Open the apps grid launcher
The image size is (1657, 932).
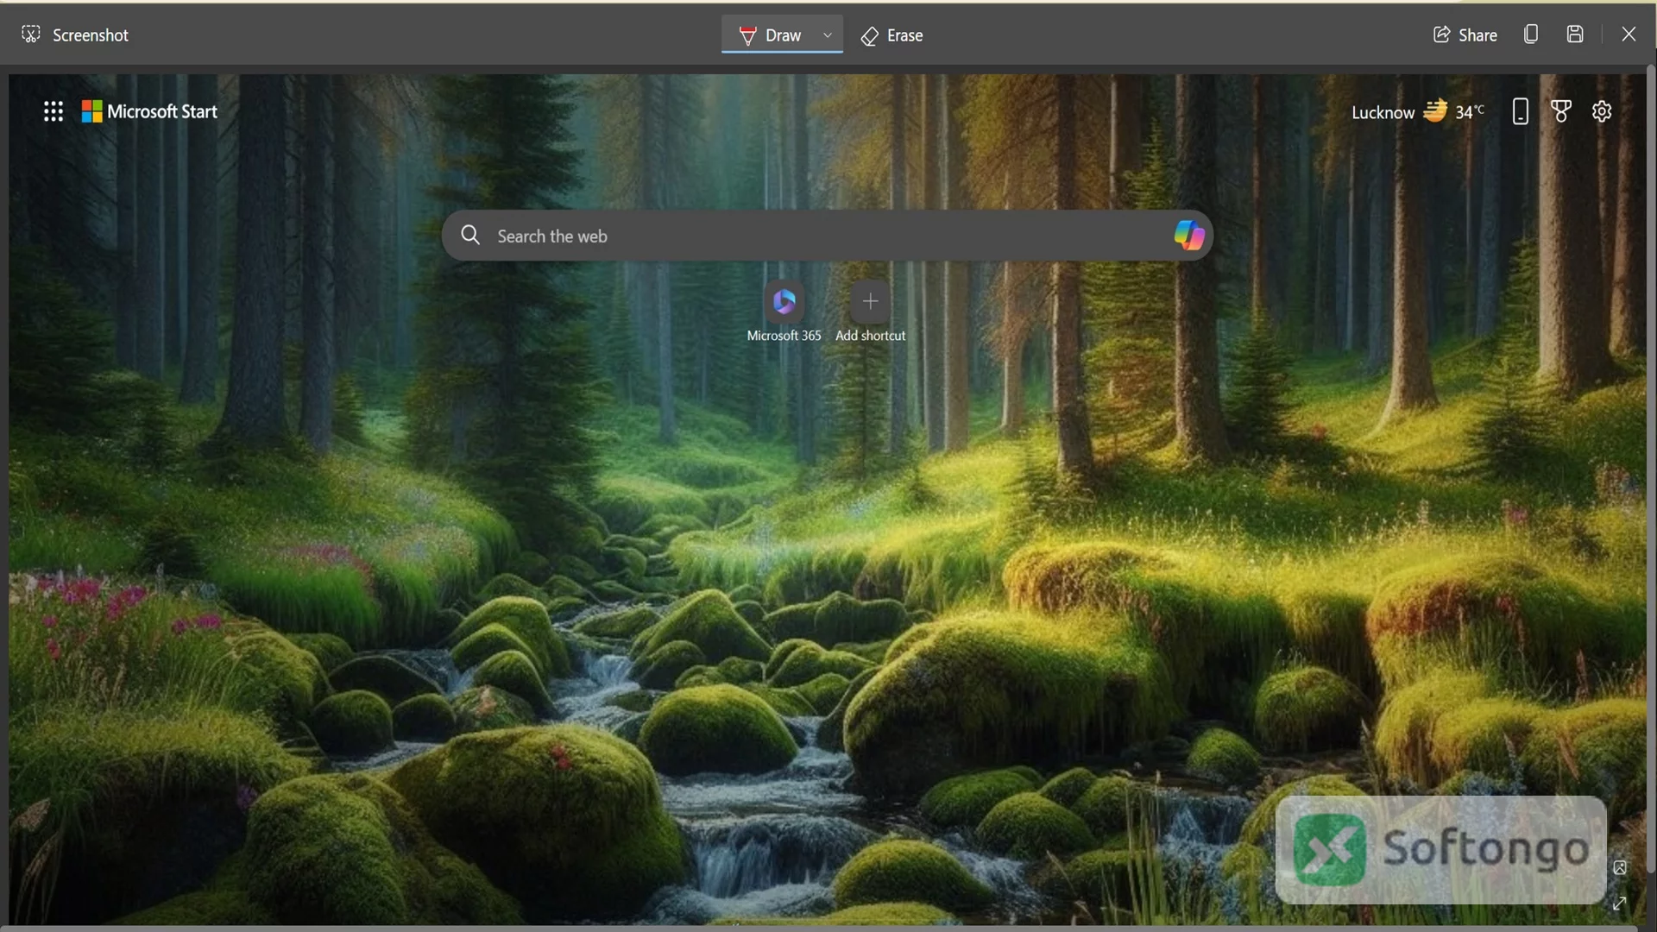[54, 111]
